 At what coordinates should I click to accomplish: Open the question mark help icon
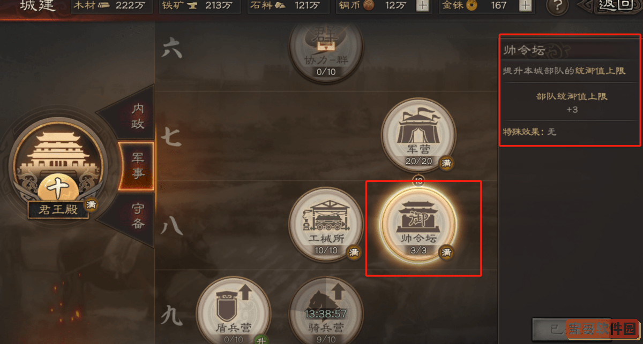(x=557, y=7)
